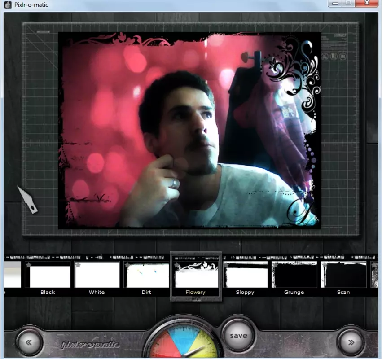Click the photo preview image
Screen dimensions: 382x359
tap(190, 131)
